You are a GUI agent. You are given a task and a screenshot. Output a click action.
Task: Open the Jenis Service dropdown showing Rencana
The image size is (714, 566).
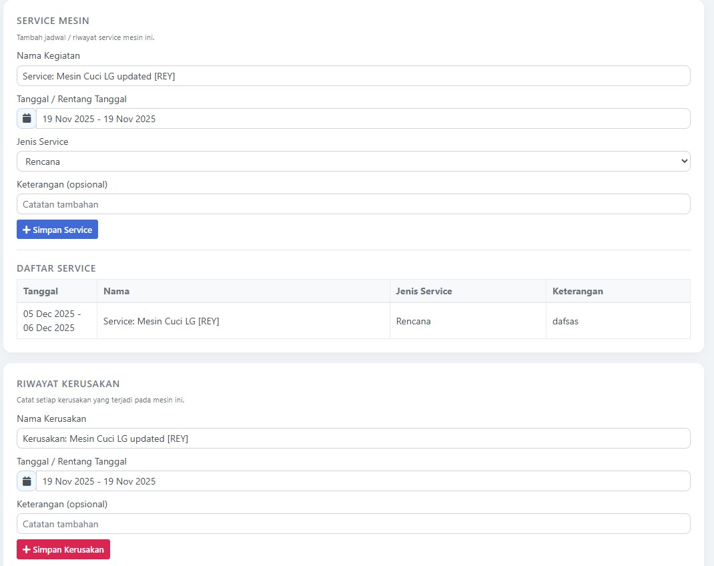click(353, 162)
